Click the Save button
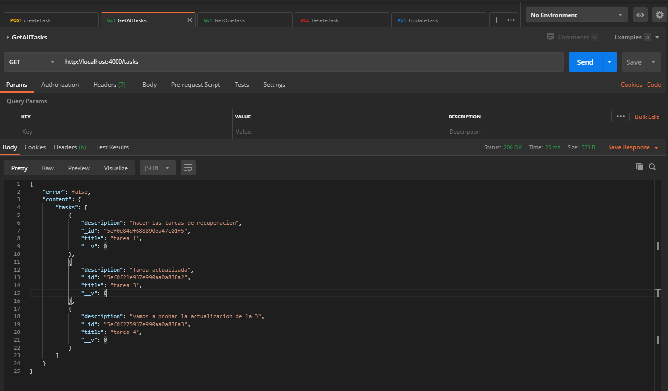The image size is (668, 391). (x=634, y=62)
